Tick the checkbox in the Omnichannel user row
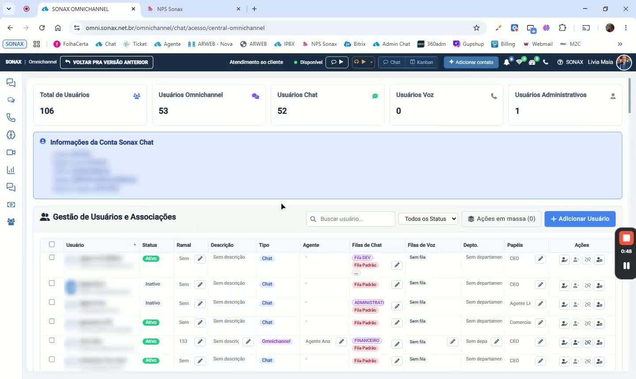 click(52, 340)
